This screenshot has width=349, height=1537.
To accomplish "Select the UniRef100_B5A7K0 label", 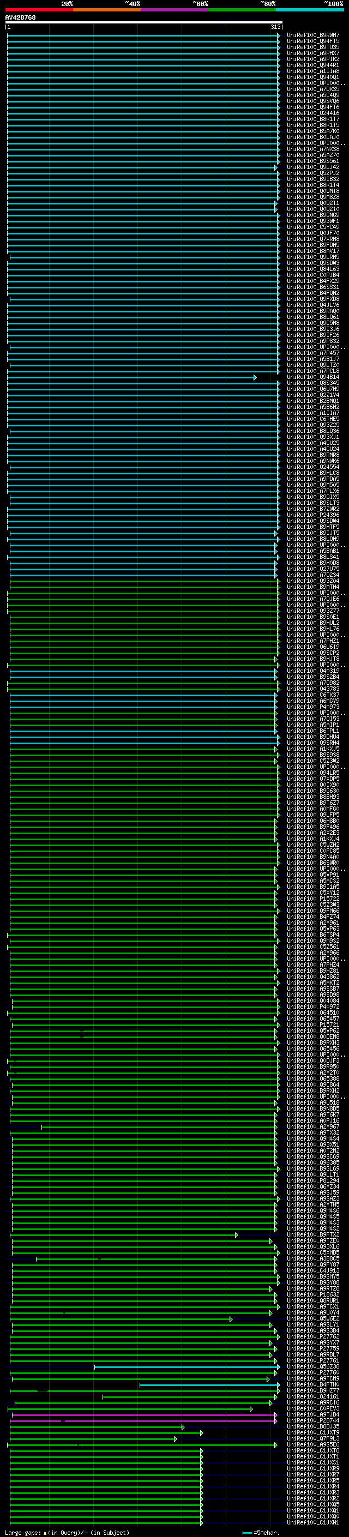I will (313, 131).
